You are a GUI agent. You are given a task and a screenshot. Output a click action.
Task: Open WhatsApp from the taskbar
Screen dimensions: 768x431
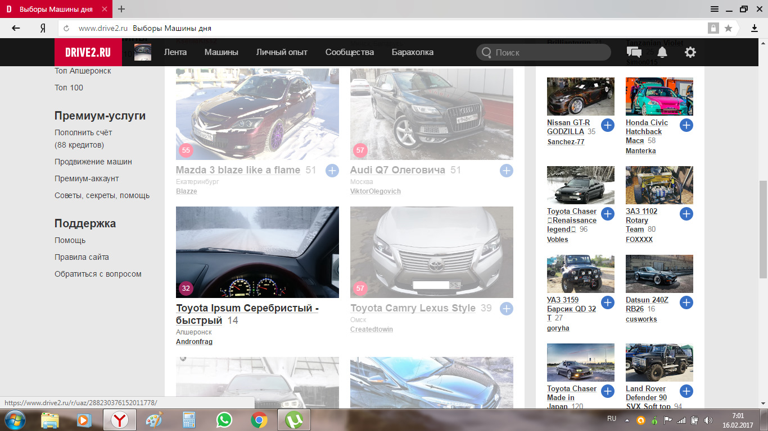(224, 420)
